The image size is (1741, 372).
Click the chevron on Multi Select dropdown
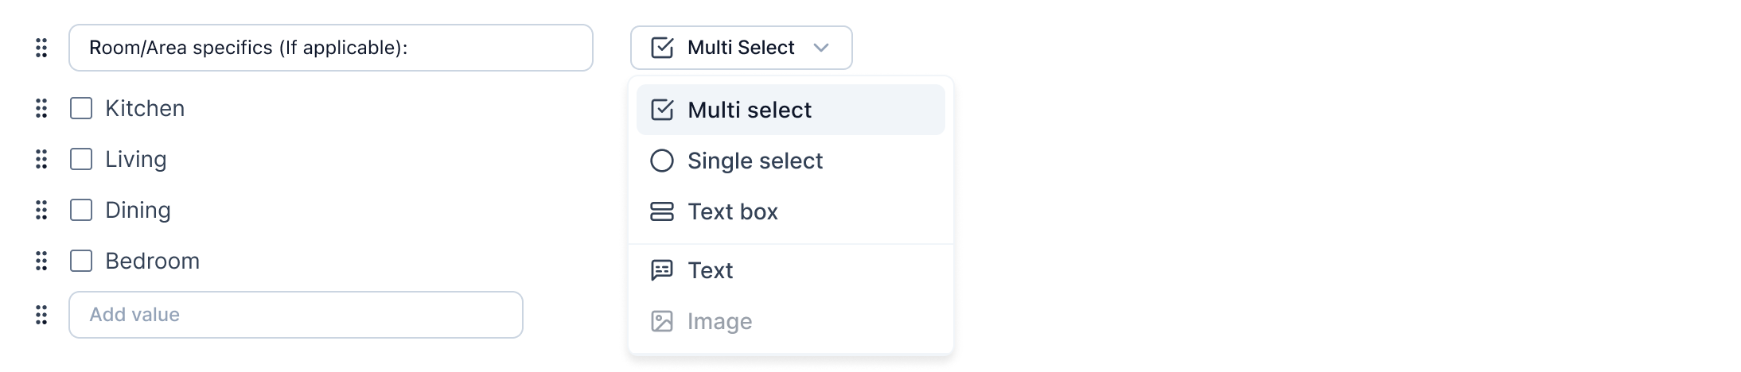click(x=821, y=48)
